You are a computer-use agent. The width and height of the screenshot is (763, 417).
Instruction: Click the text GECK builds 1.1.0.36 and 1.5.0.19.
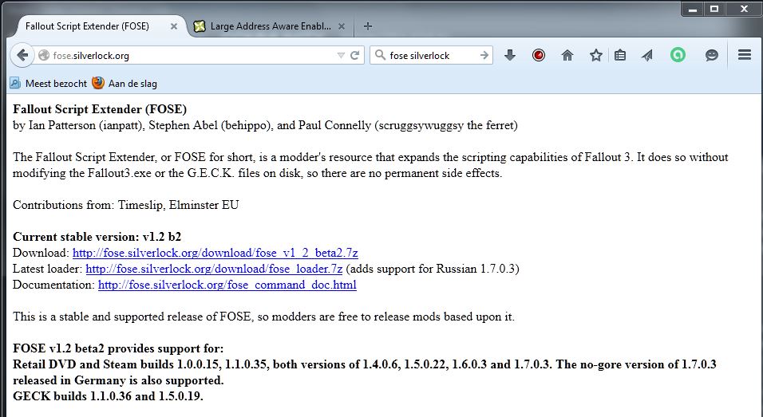coord(108,396)
